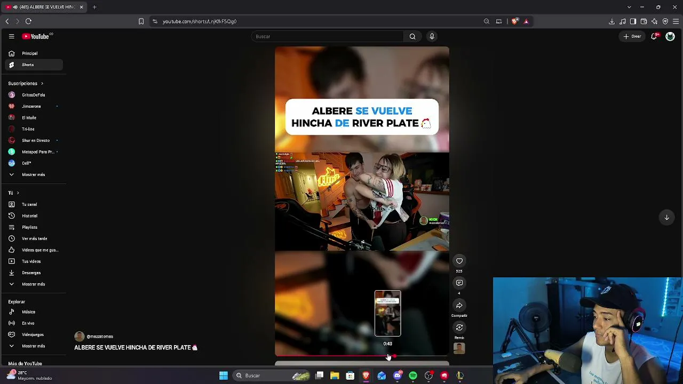The height and width of the screenshot is (384, 683).
Task: Open the Short's audio source thumbnail
Action: (459, 348)
